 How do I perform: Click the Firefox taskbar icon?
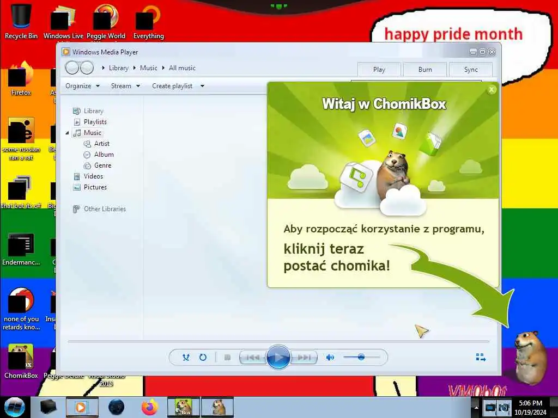(x=150, y=407)
